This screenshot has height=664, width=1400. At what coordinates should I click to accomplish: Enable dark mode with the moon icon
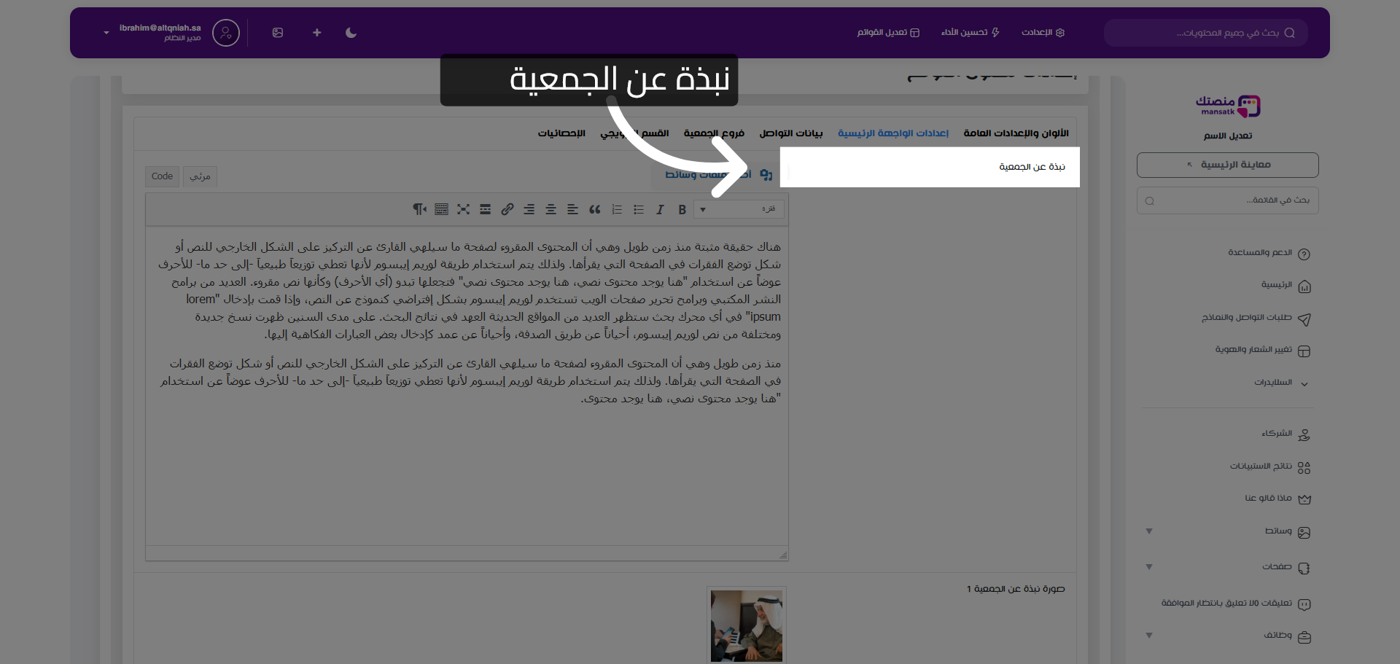351,33
